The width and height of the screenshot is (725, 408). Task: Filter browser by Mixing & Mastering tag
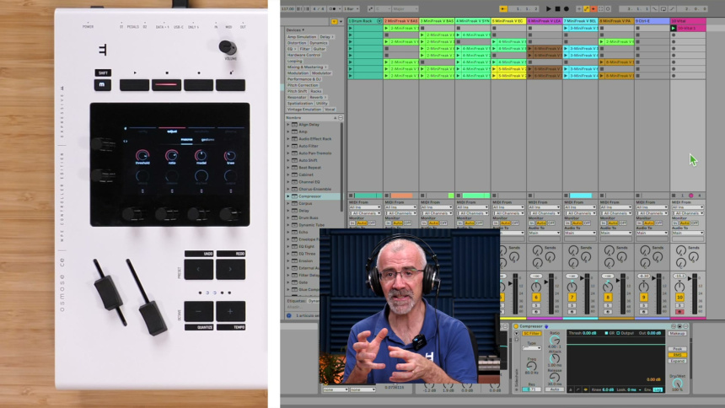click(306, 67)
